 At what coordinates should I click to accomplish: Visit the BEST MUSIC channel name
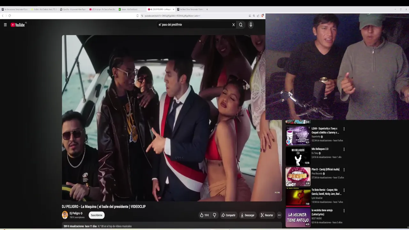317,218
